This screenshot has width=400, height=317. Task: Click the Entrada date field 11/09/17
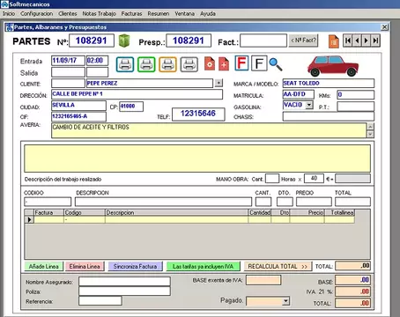68,61
